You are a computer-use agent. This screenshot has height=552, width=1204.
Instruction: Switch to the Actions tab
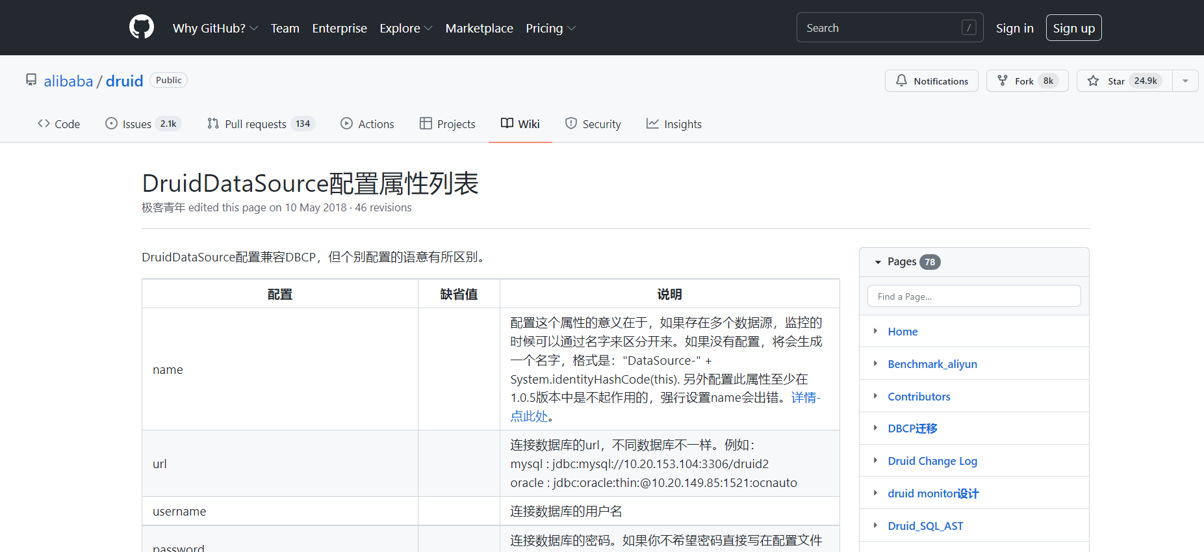point(367,124)
